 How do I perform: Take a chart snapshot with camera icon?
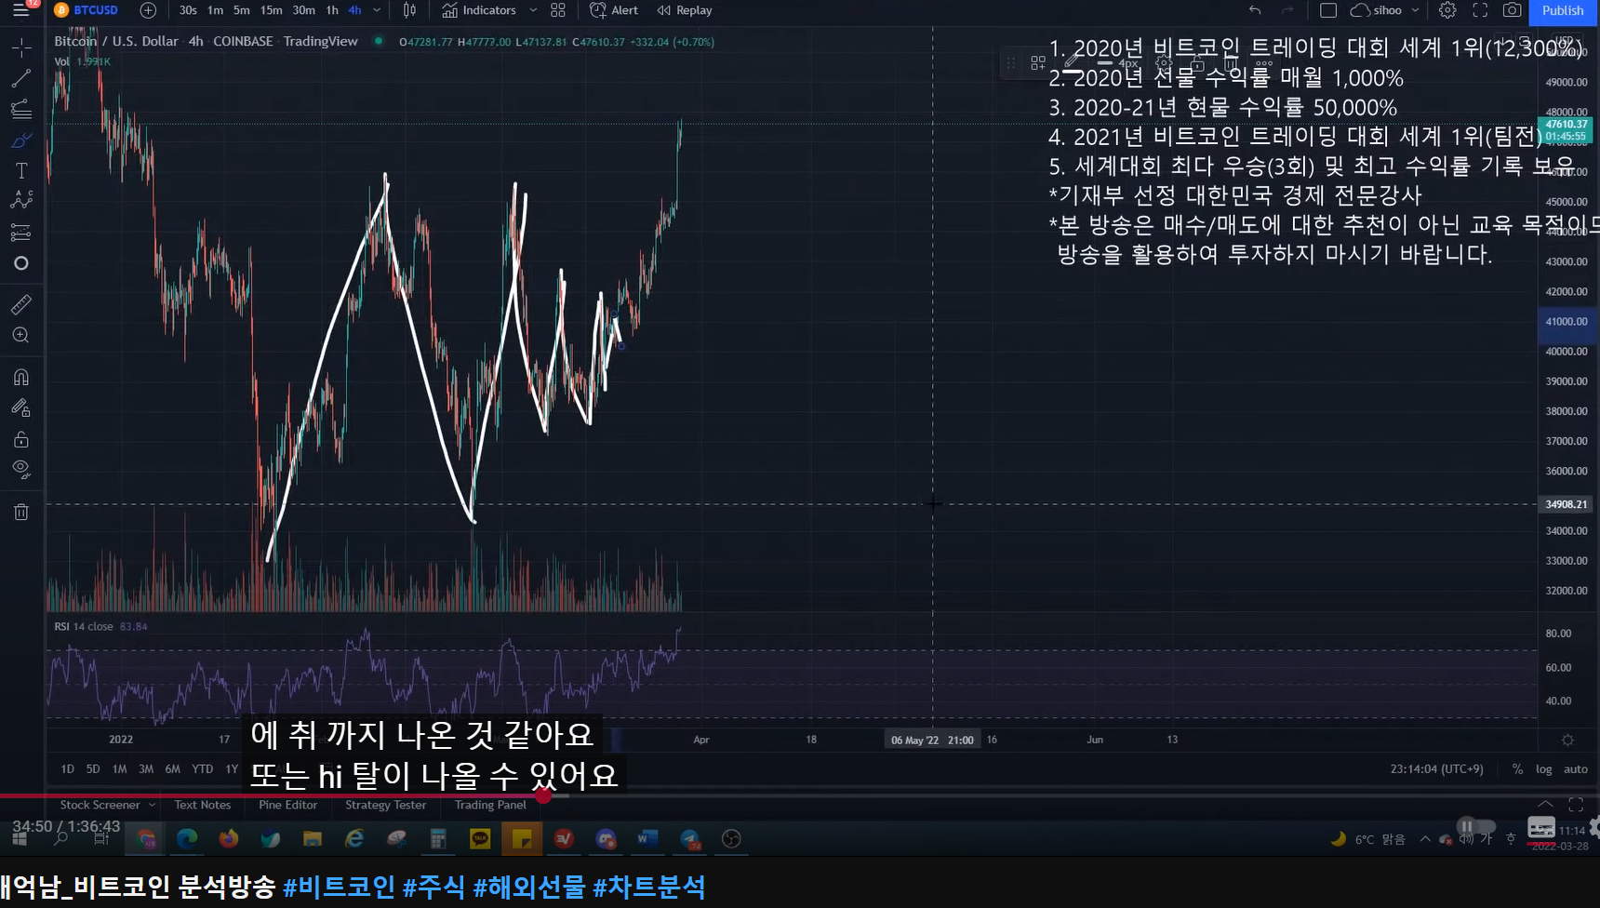pos(1513,10)
